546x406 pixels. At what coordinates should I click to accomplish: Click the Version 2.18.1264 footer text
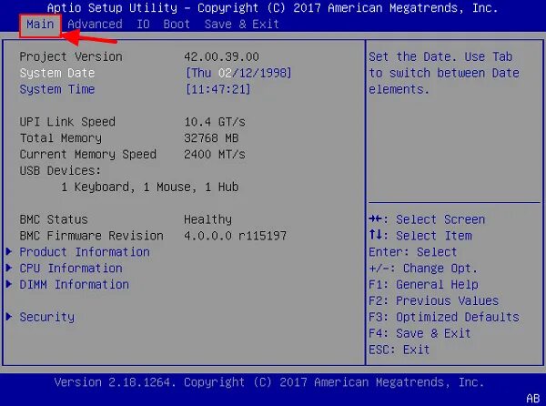269,382
